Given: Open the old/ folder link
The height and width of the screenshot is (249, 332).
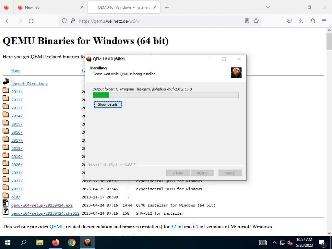Looking at the screenshot, I should pos(16,197).
